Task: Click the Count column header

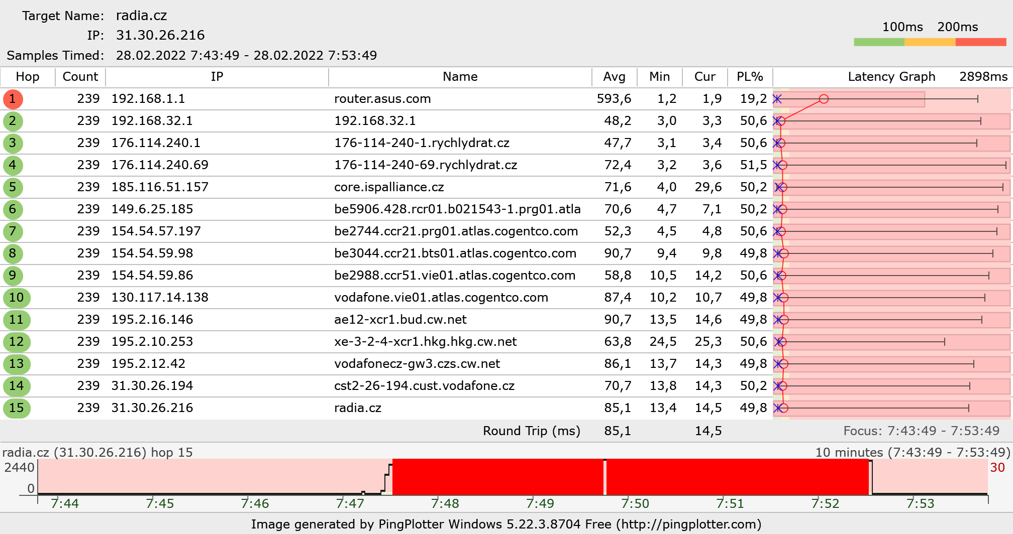Action: coord(80,77)
